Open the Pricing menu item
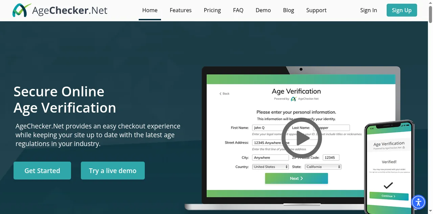This screenshot has width=433, height=214. click(x=212, y=10)
